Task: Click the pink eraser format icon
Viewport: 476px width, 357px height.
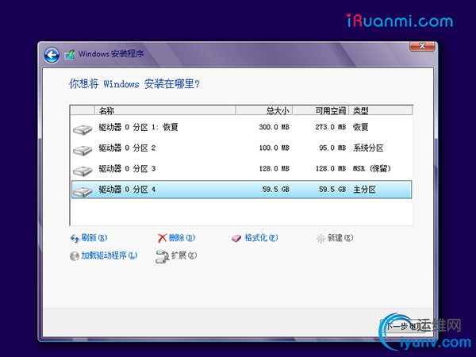Action: coord(236,238)
